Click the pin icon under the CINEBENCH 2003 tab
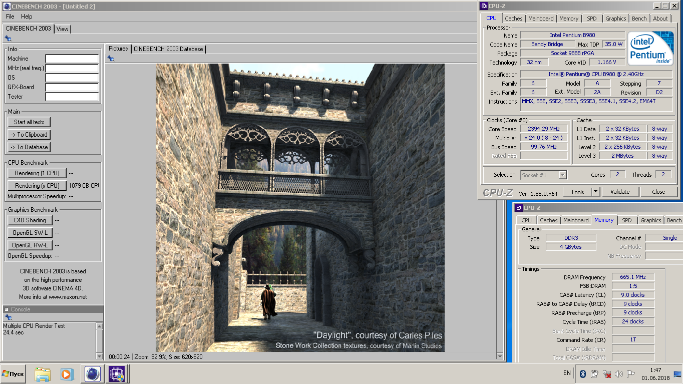The image size is (683, 384). tap(8, 39)
